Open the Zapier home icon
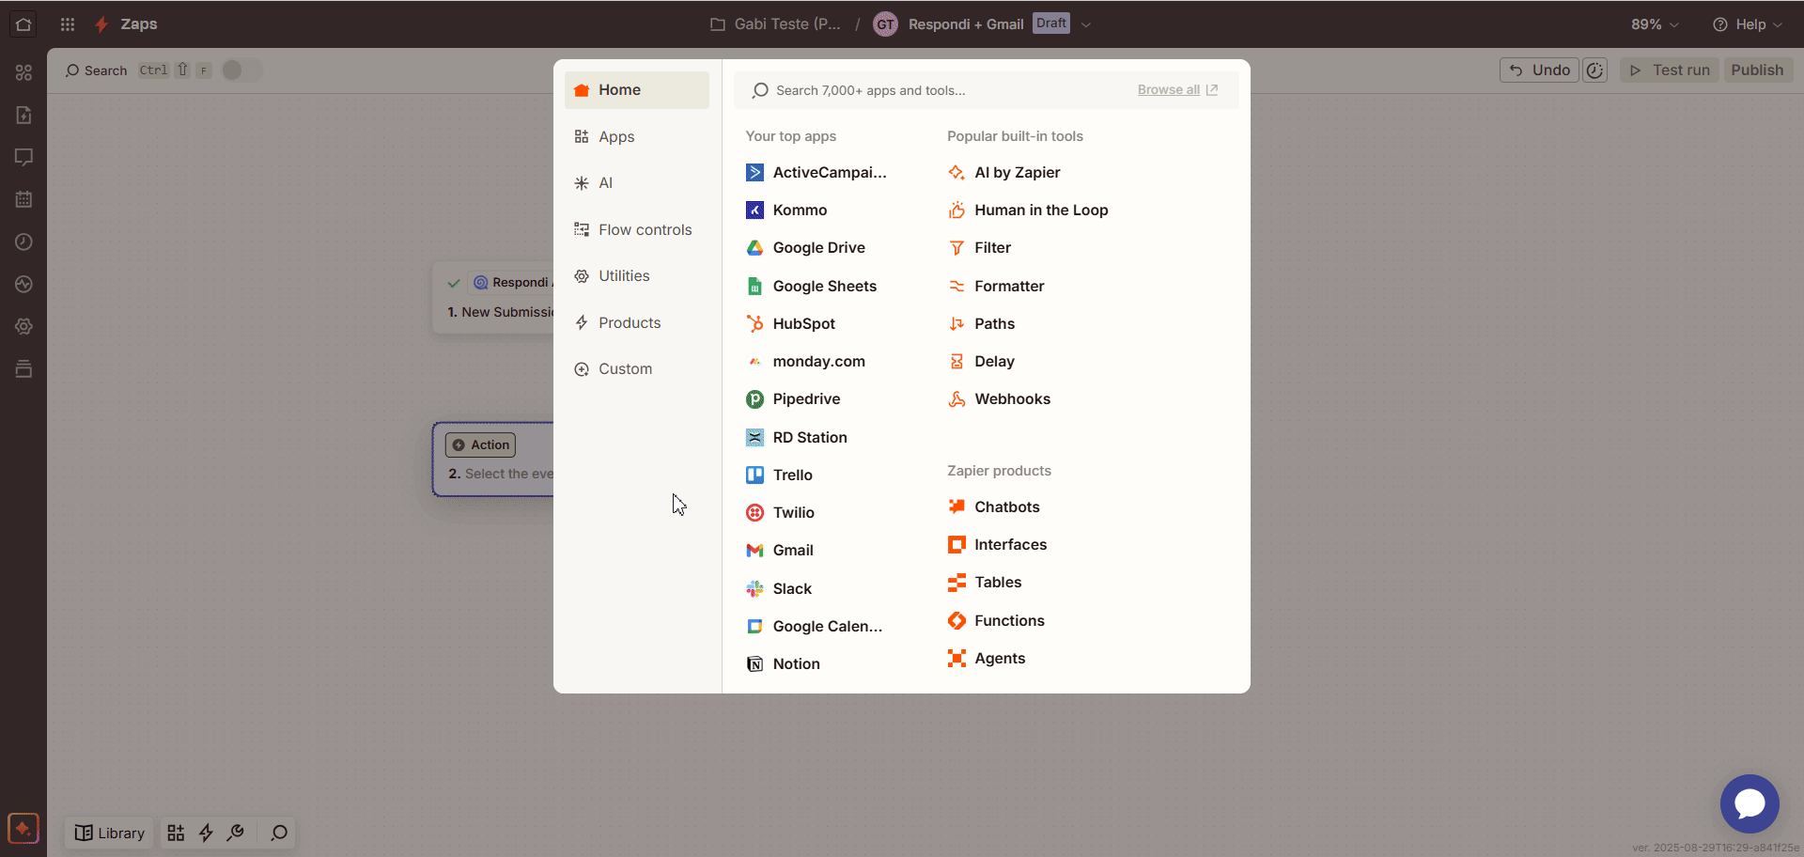Screen dimensions: 1804x857 (23, 24)
